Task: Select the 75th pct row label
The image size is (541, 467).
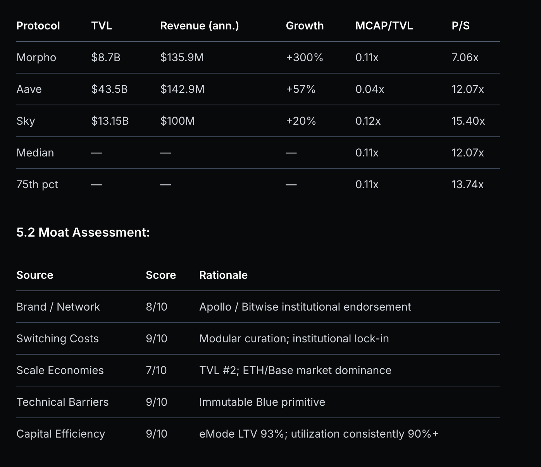Action: click(37, 184)
